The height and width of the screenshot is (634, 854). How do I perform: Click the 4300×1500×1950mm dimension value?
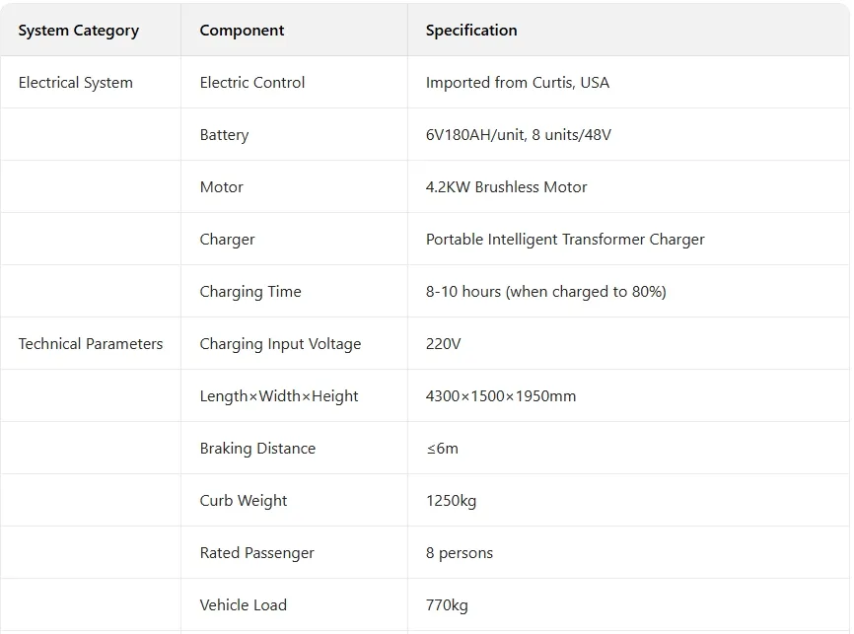coord(501,396)
